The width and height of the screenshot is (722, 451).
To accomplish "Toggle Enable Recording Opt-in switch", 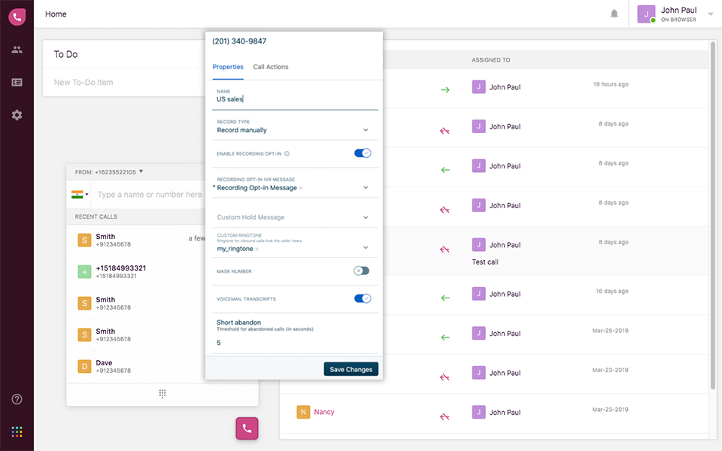I will pos(363,153).
